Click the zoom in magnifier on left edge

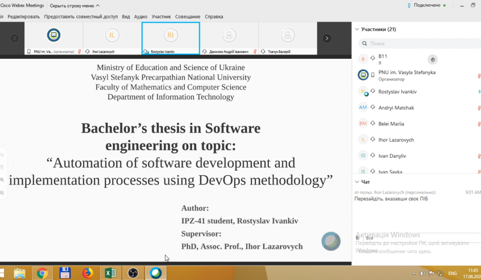(2, 180)
